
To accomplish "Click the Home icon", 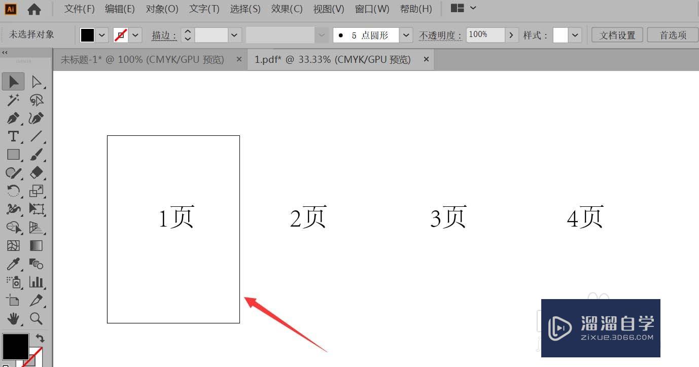I will 34,9.
